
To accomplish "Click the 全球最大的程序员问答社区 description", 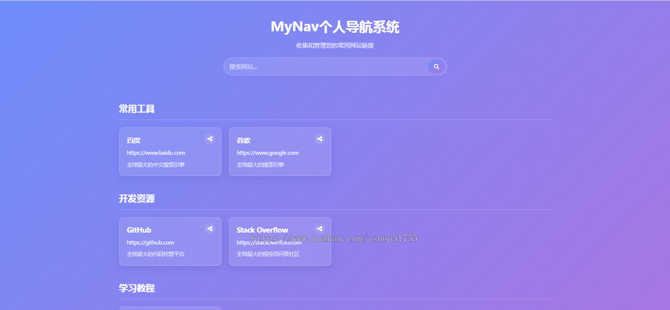I will pos(268,254).
